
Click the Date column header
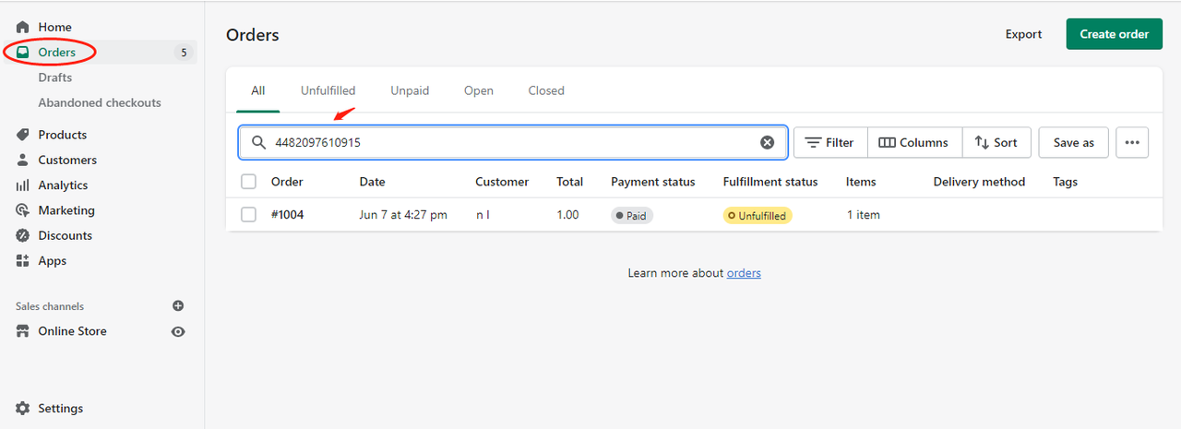point(373,182)
